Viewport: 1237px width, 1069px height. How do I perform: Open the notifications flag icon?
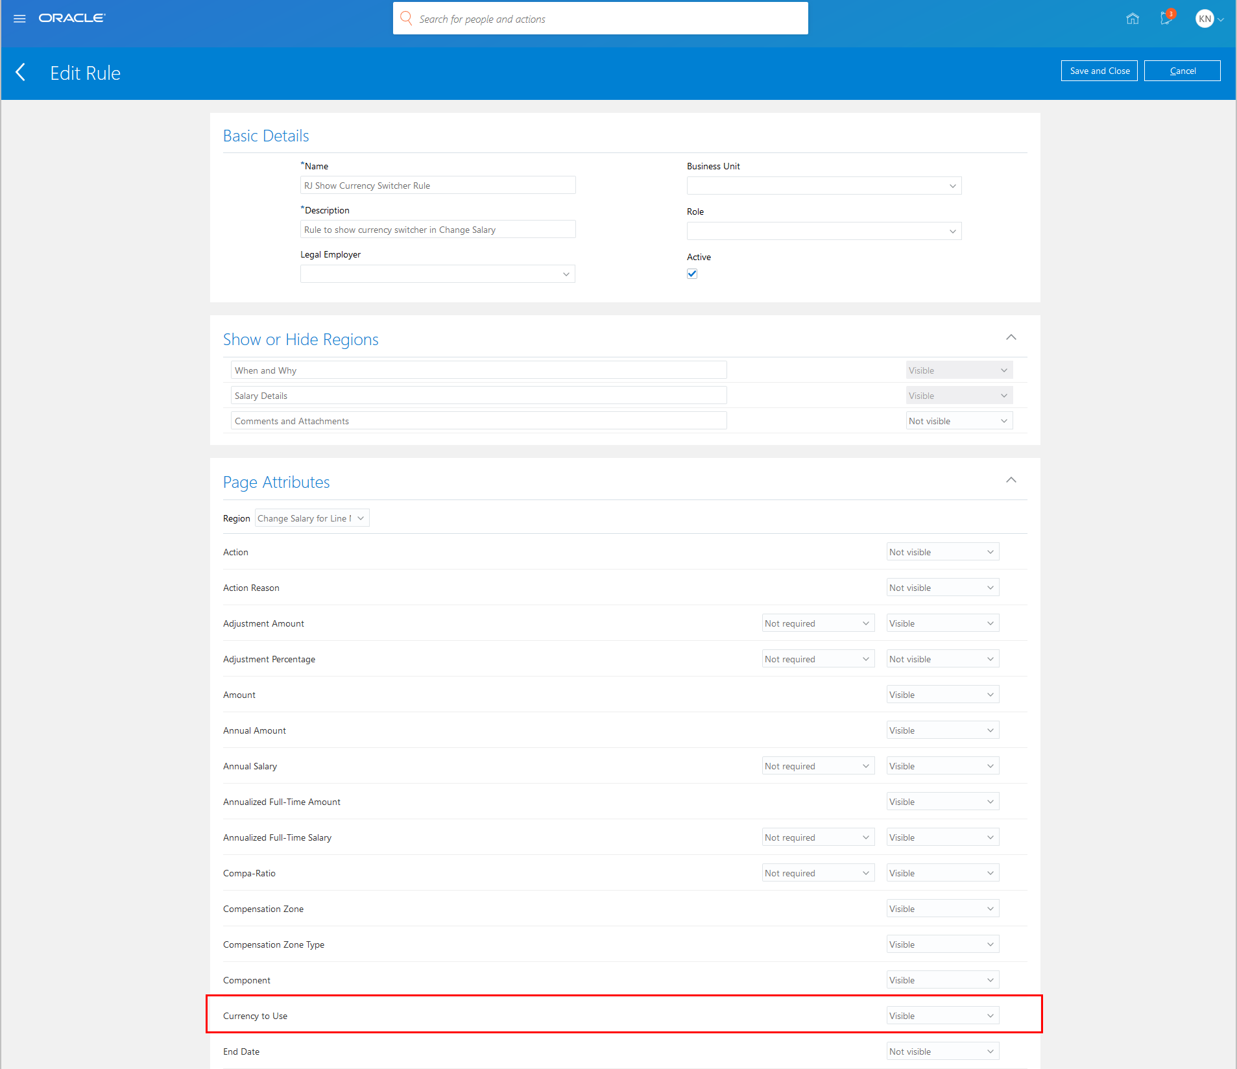1167,18
